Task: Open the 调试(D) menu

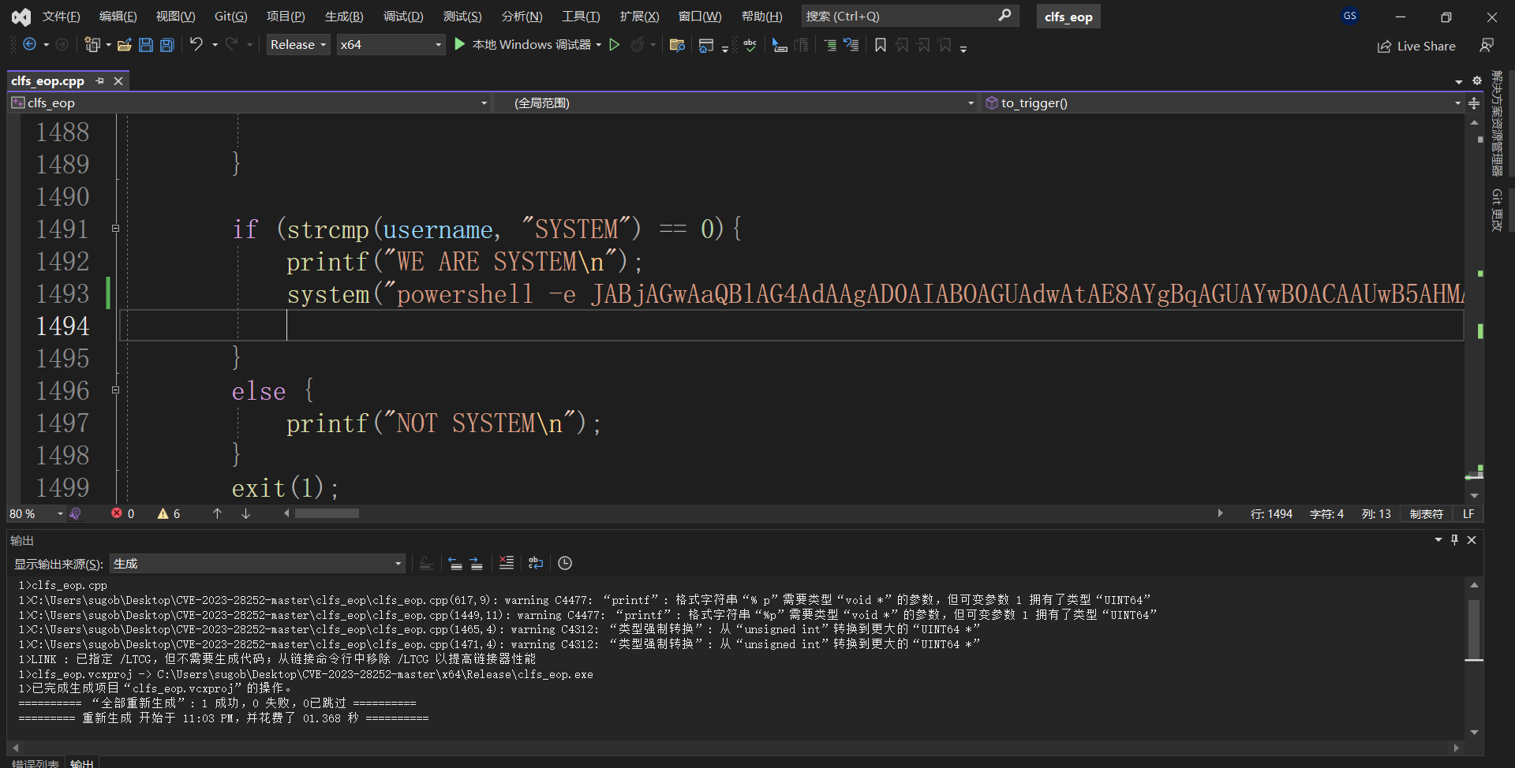Action: click(403, 16)
